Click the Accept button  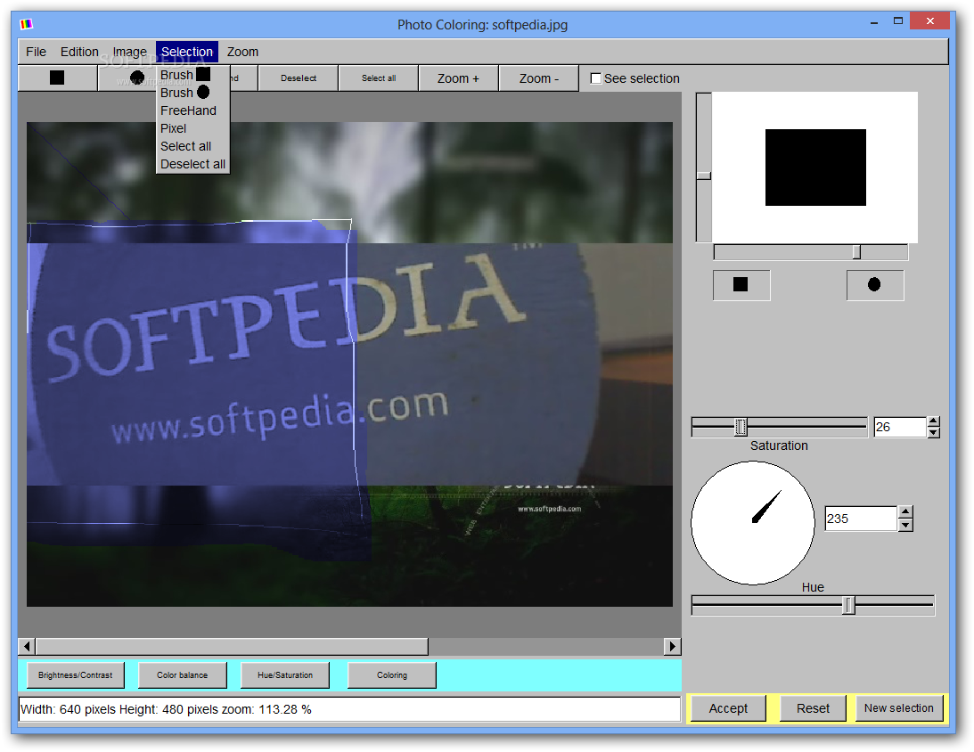(728, 708)
